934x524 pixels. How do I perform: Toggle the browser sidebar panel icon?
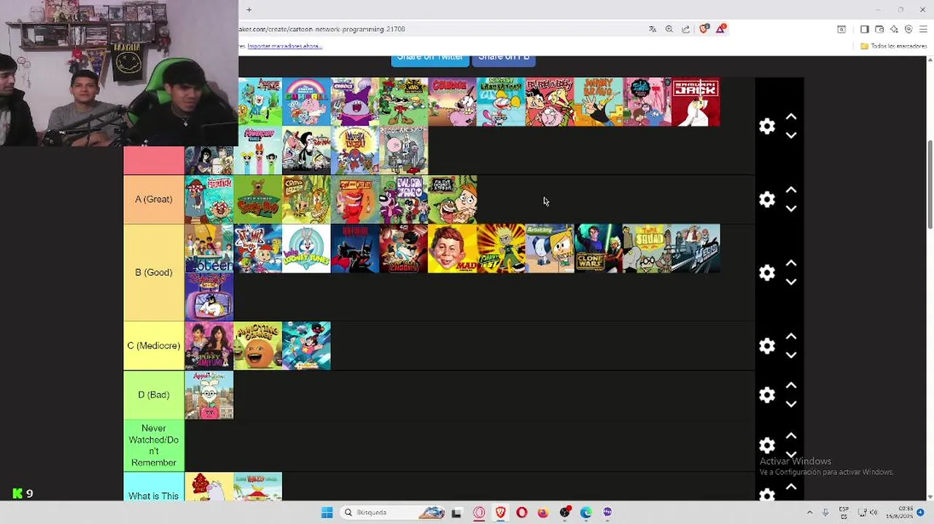pyautogui.click(x=864, y=29)
